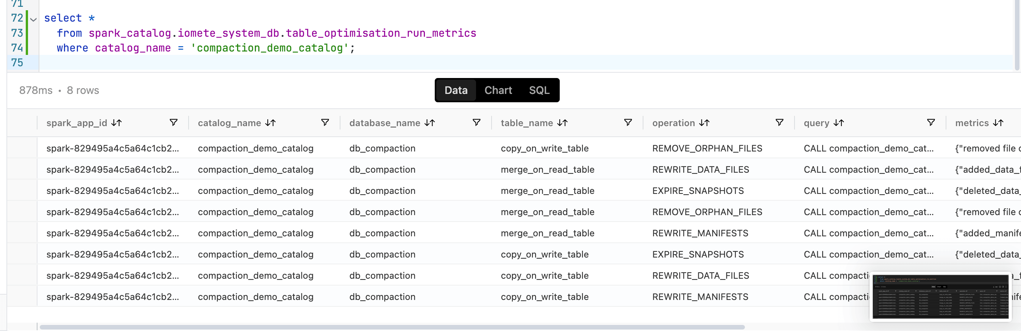Click the spark_app_id cell of the first row

[x=112, y=148]
